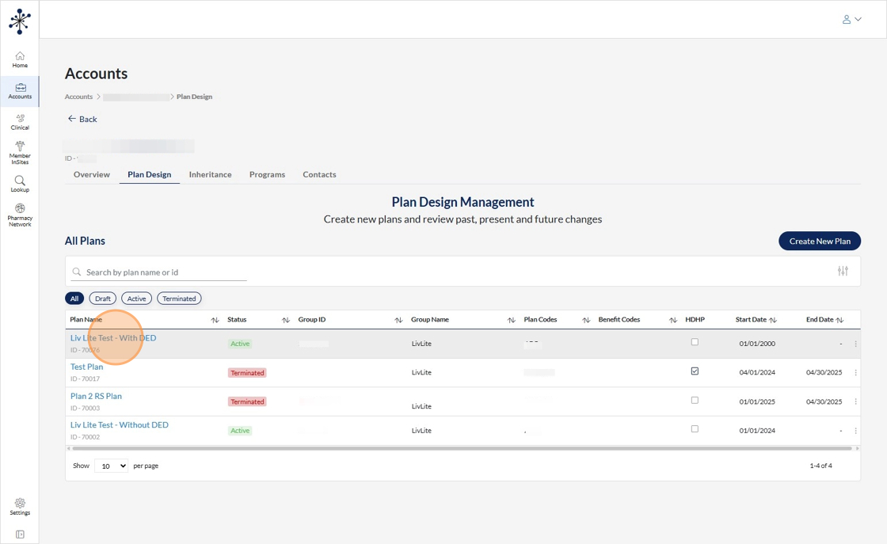
Task: Open row actions menu for Test Plan
Action: click(x=855, y=372)
